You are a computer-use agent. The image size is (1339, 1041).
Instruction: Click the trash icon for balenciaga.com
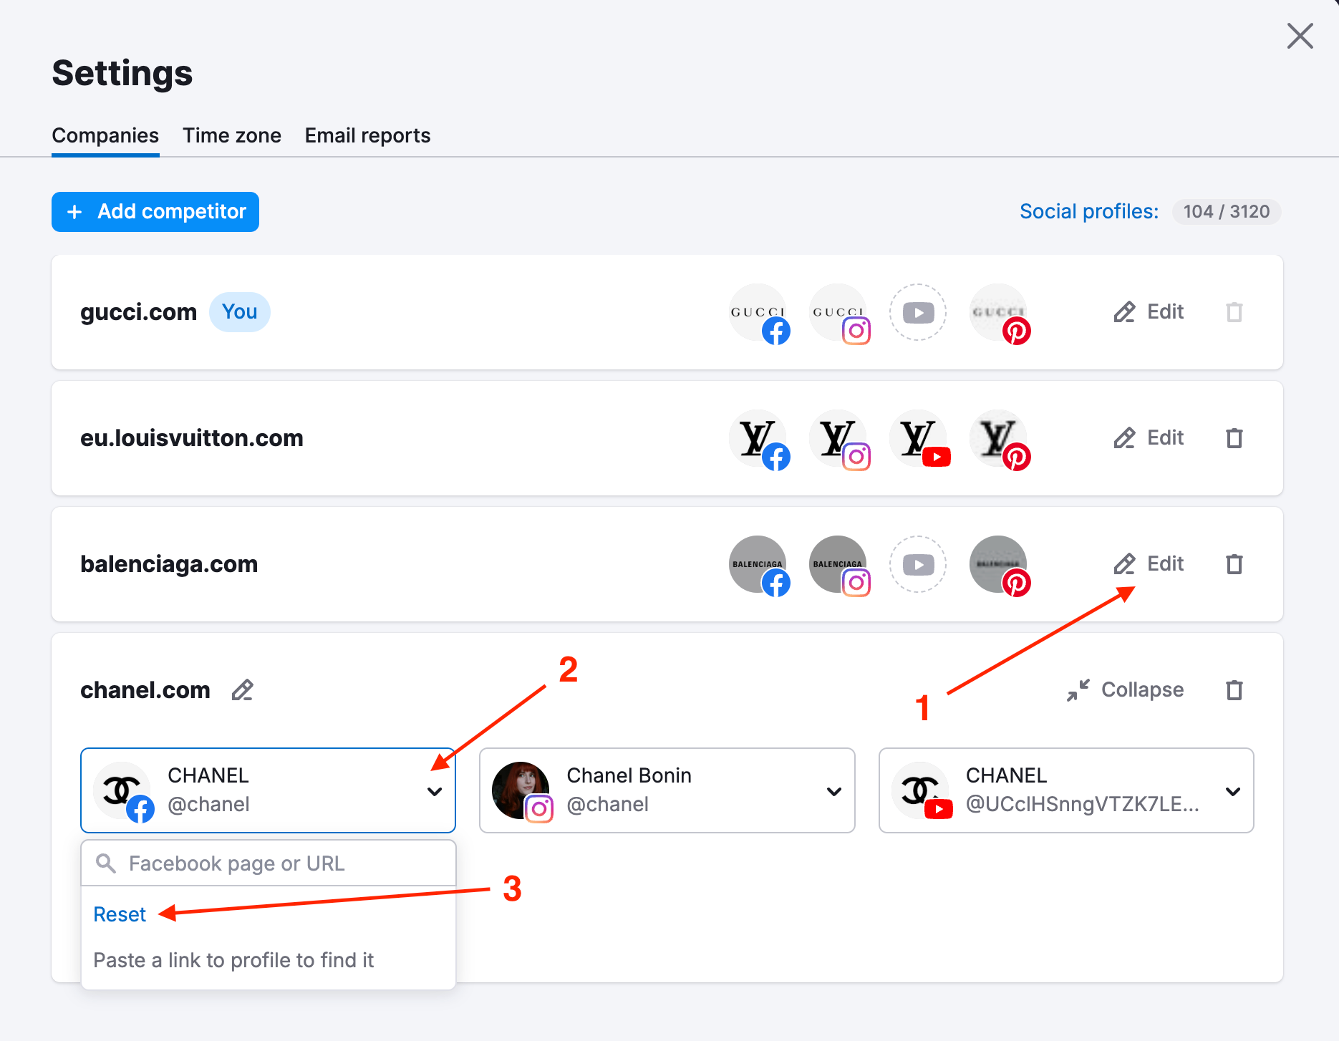coord(1234,564)
